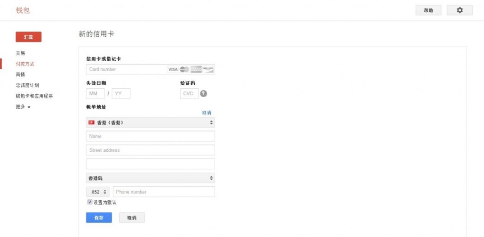Toggle the 设置为默认 checkbox
The height and width of the screenshot is (237, 484).
pyautogui.click(x=90, y=202)
